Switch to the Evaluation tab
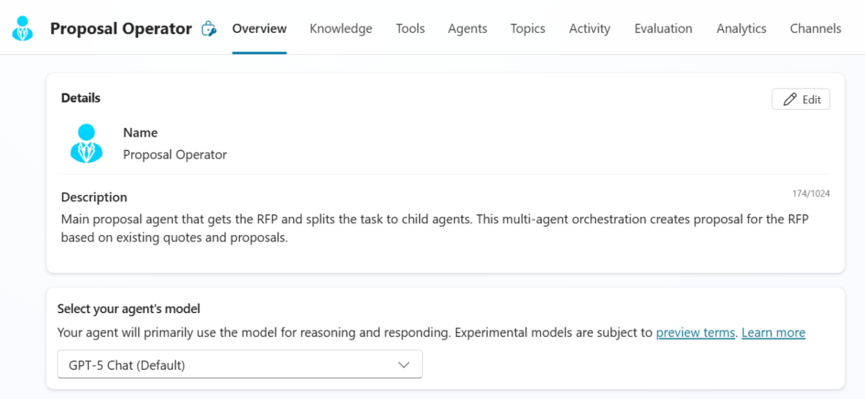The width and height of the screenshot is (865, 399). pos(664,28)
